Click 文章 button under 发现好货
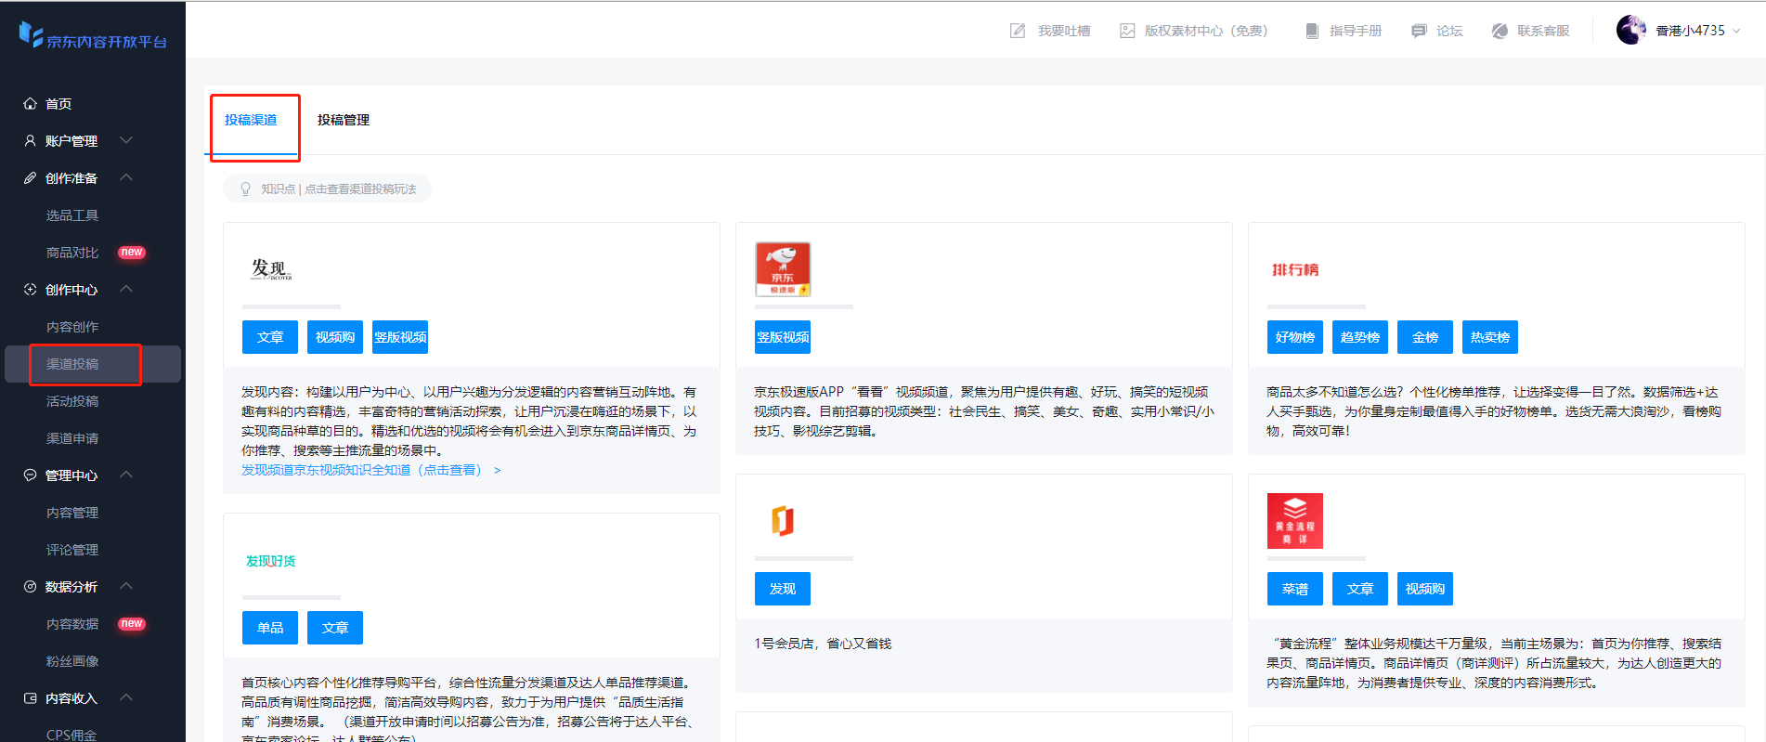The image size is (1766, 742). click(x=335, y=628)
